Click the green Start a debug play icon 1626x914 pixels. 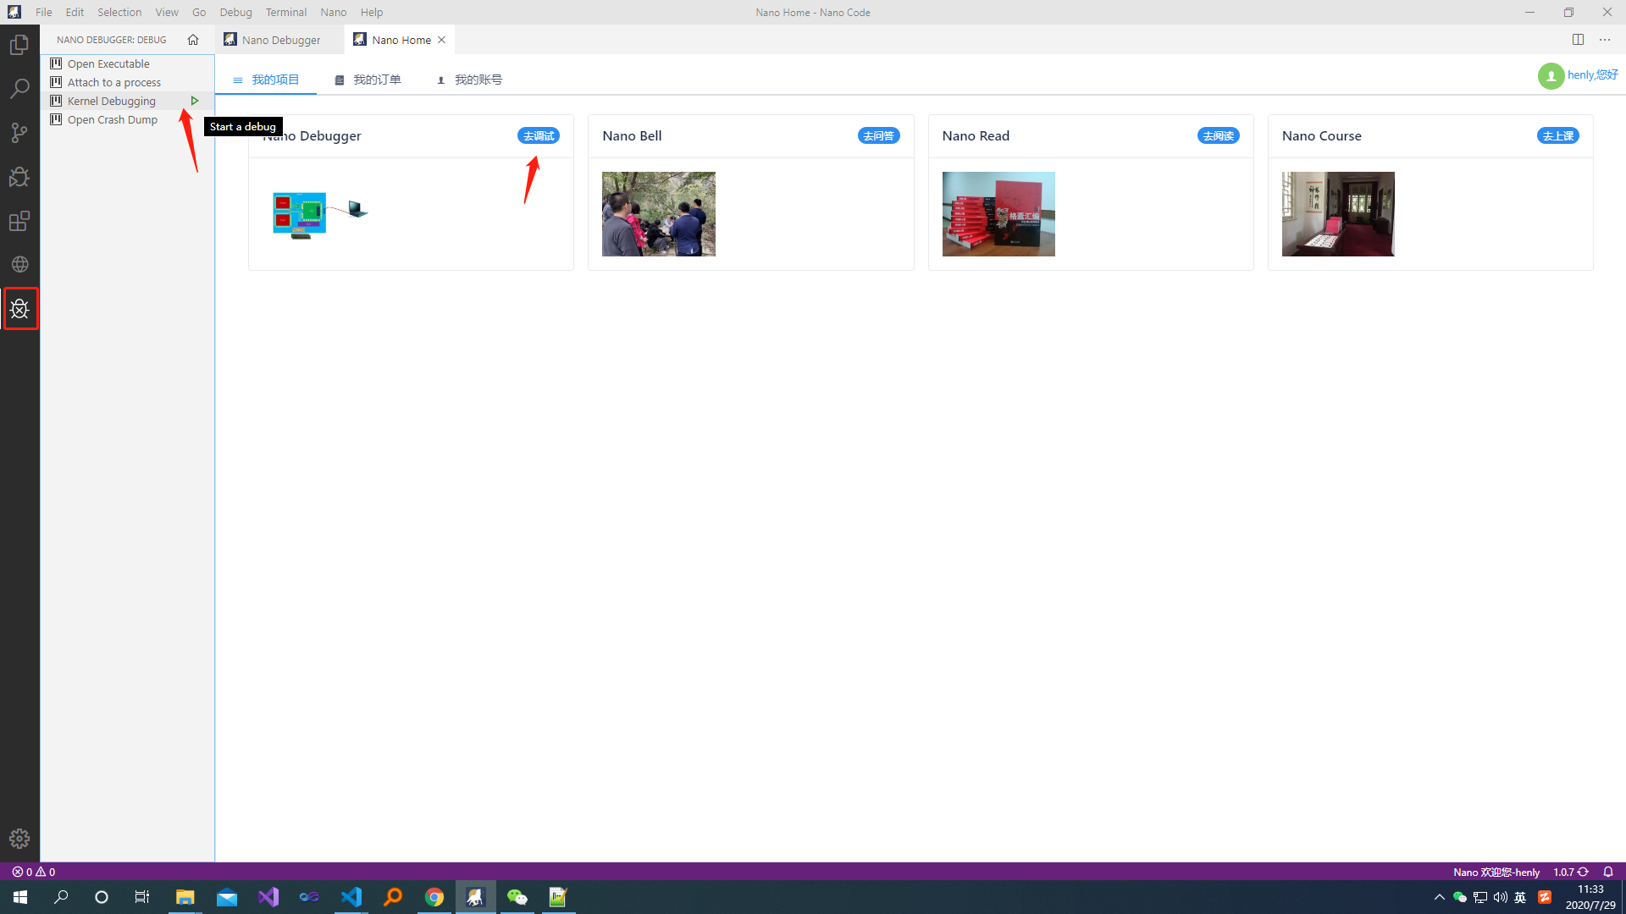pos(195,101)
